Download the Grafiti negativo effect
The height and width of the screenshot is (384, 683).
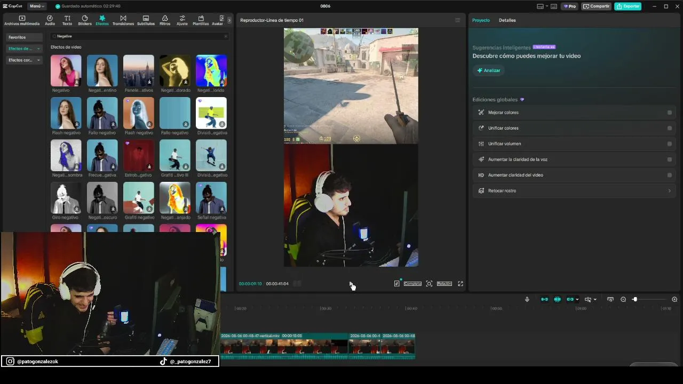tap(149, 209)
